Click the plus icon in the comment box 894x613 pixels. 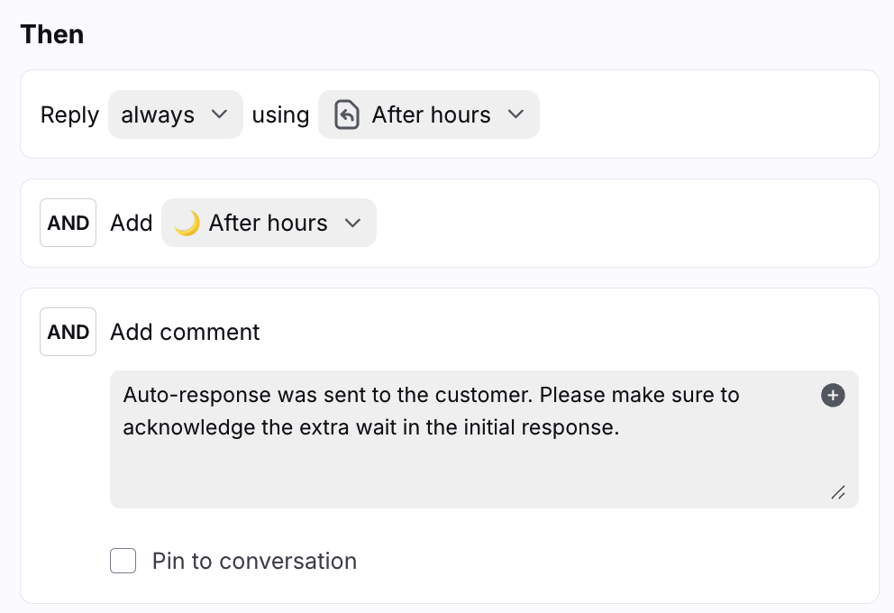[833, 396]
